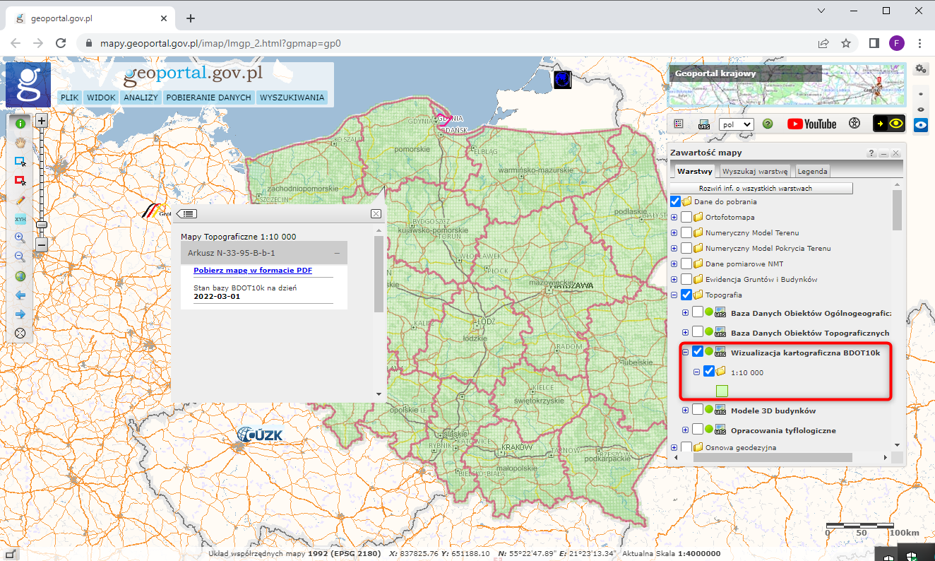Collapse the Wizualizacja kartograficzna BDOT10k node

point(685,352)
